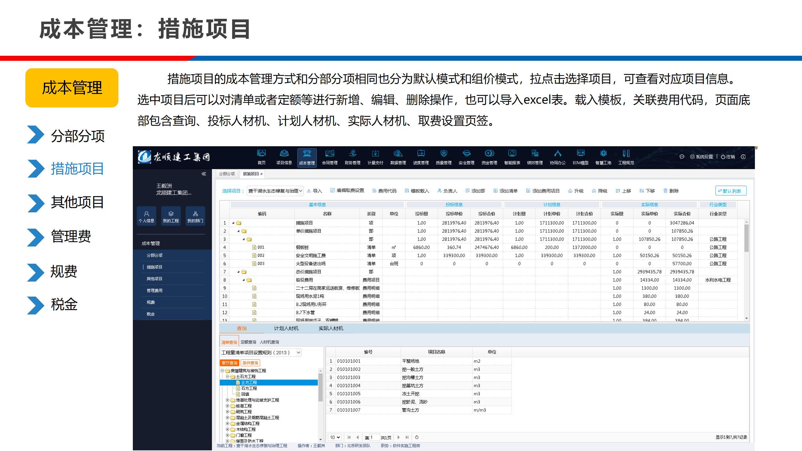Open 绩效管理 module icon
802x451 pixels.
535,158
